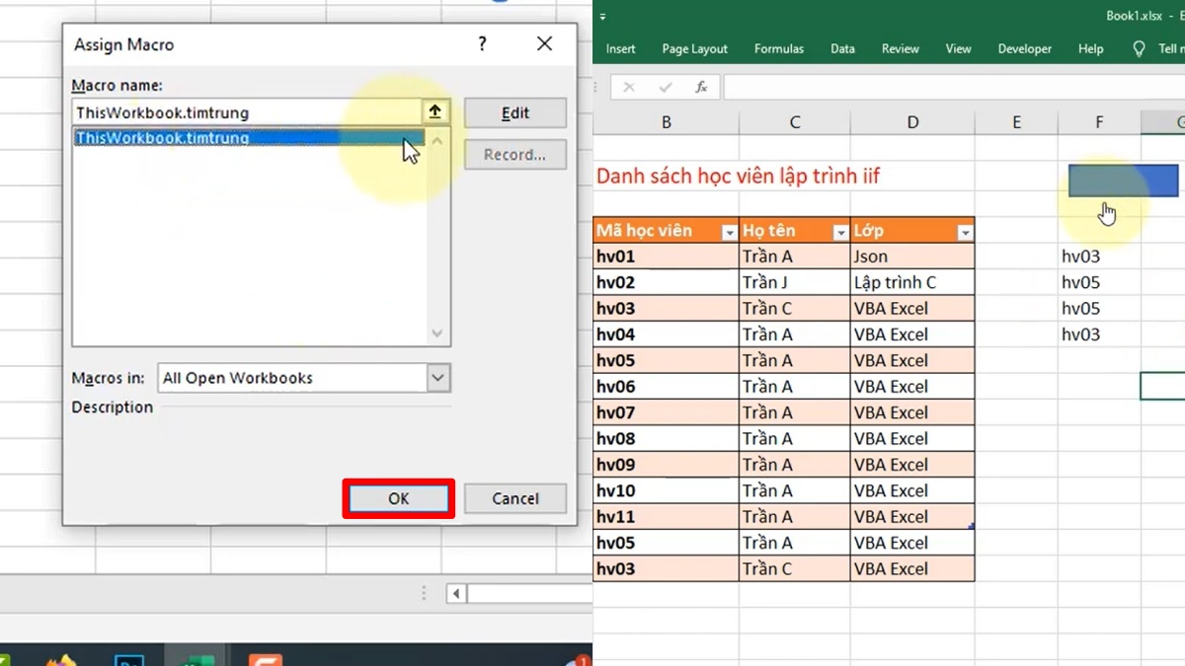Click the Họ tên header cell

coord(795,231)
